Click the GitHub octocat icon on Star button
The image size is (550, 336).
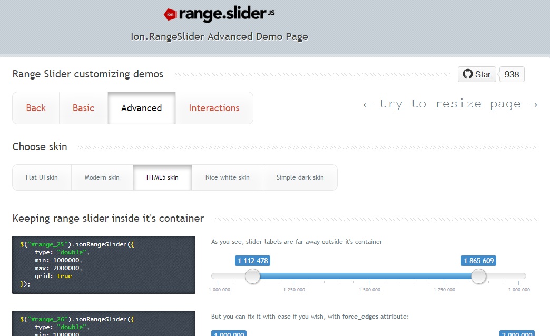(x=468, y=74)
